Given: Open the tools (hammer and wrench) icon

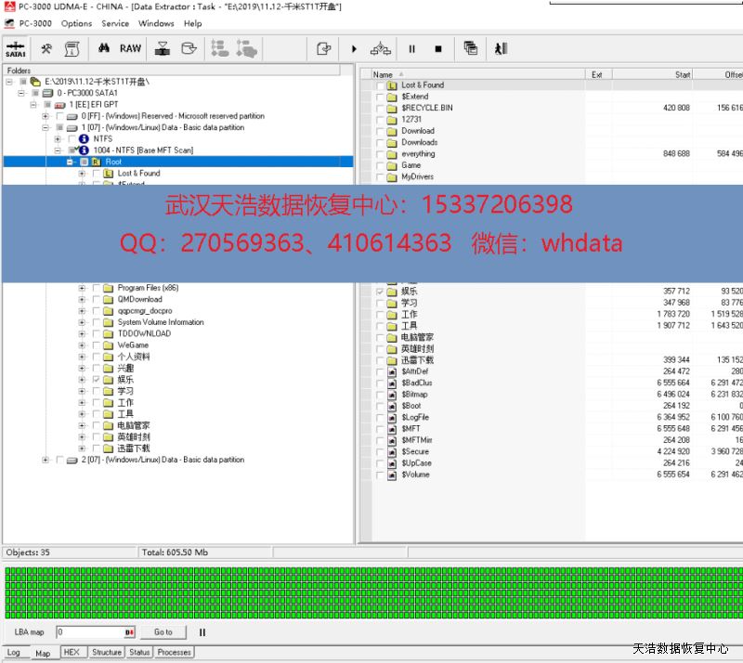Looking at the screenshot, I should coord(46,49).
